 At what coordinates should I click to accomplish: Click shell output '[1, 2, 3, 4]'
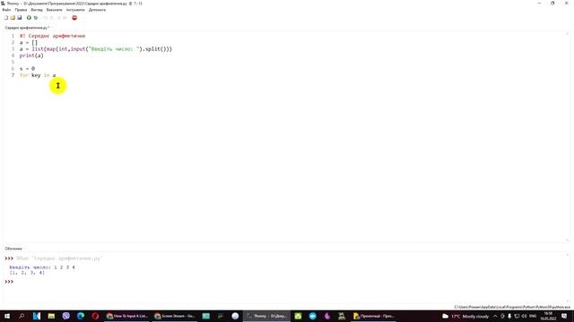click(27, 273)
